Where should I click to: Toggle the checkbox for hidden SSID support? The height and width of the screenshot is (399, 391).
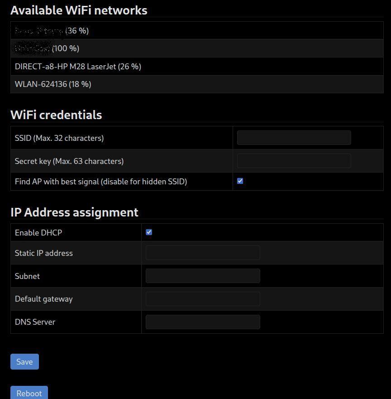[240, 181]
